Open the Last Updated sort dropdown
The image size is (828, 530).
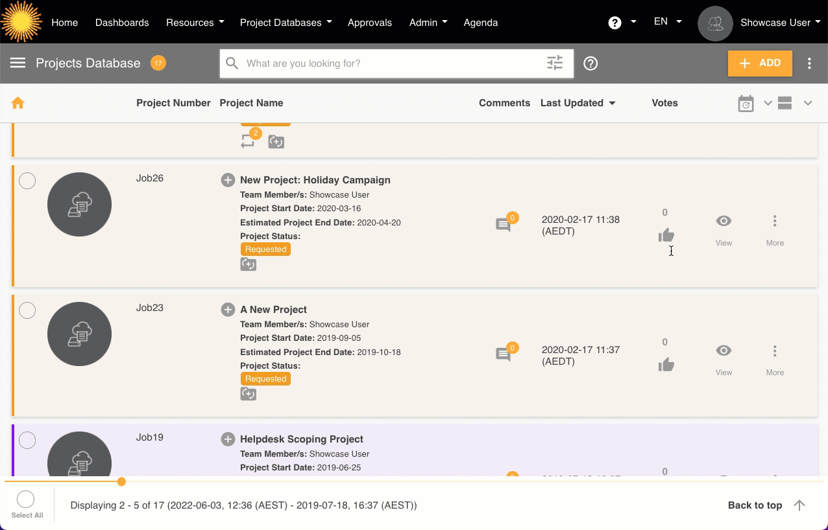(578, 103)
